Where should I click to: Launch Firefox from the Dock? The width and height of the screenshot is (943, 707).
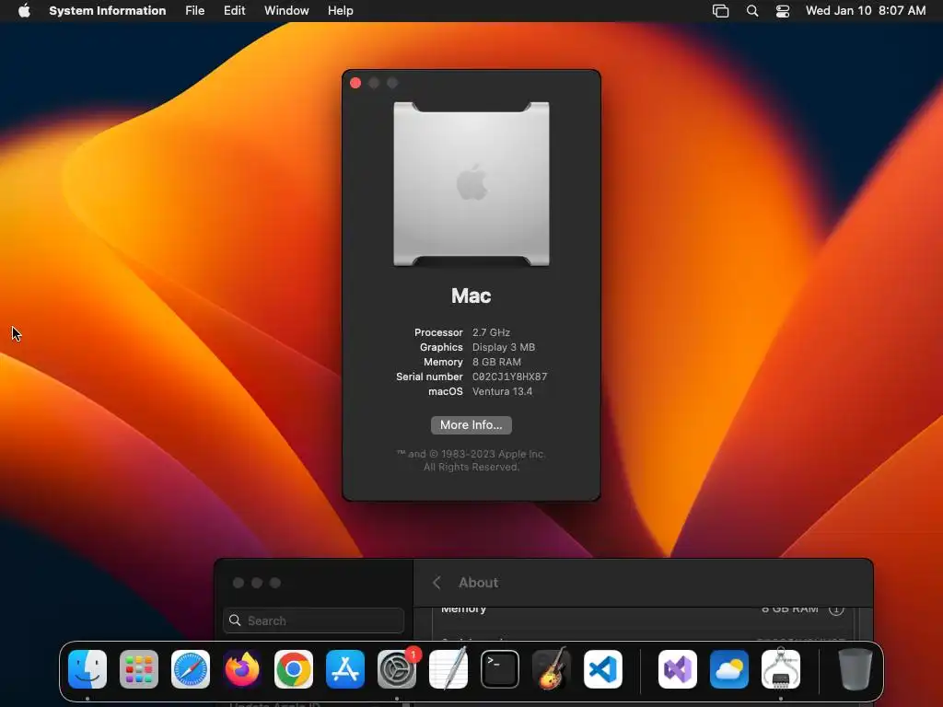click(242, 669)
